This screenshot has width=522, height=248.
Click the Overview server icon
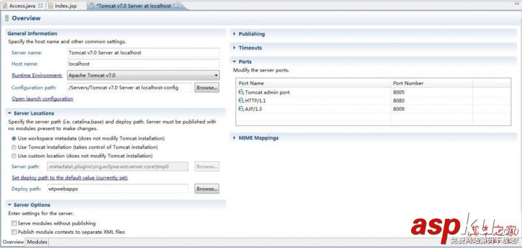click(7, 19)
